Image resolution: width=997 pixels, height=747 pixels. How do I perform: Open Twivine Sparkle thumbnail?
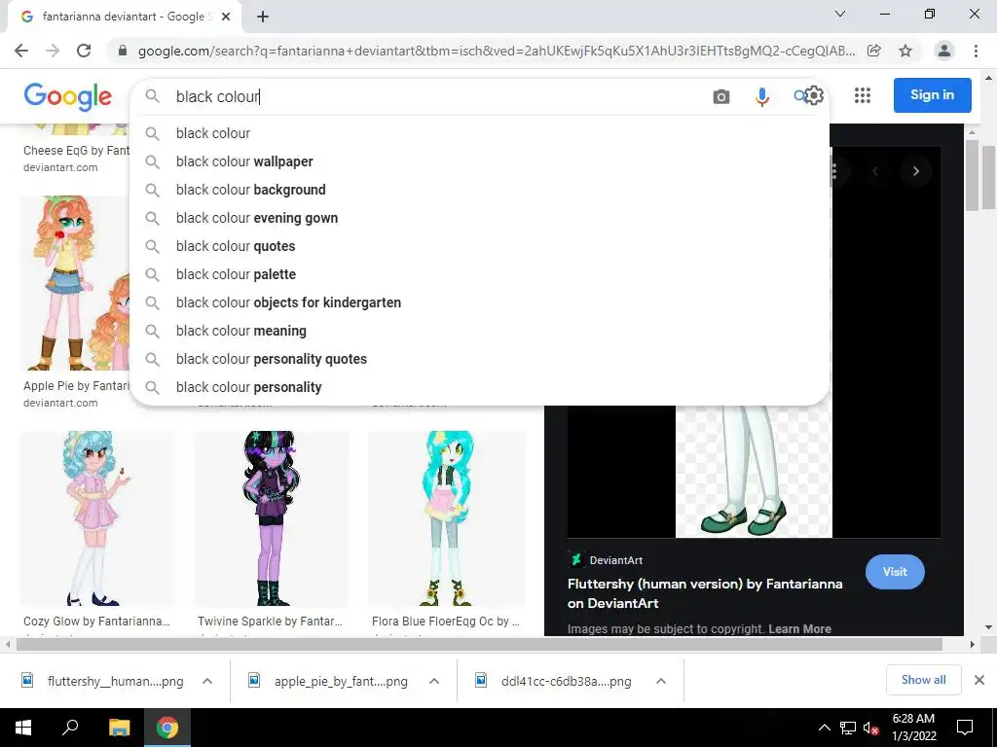pyautogui.click(x=272, y=518)
